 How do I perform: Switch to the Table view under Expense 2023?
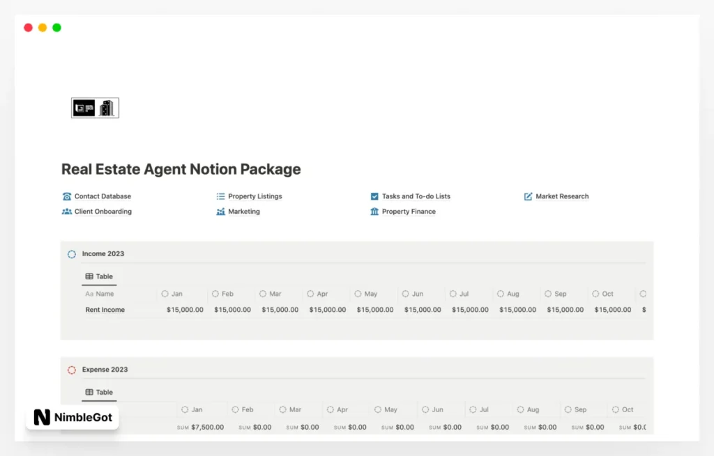coord(98,392)
